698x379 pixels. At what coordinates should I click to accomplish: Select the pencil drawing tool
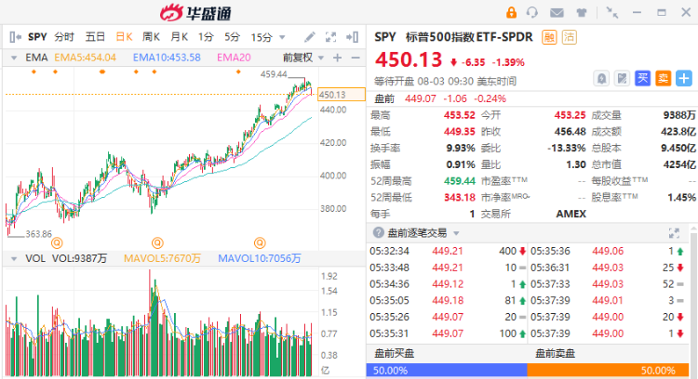point(309,37)
